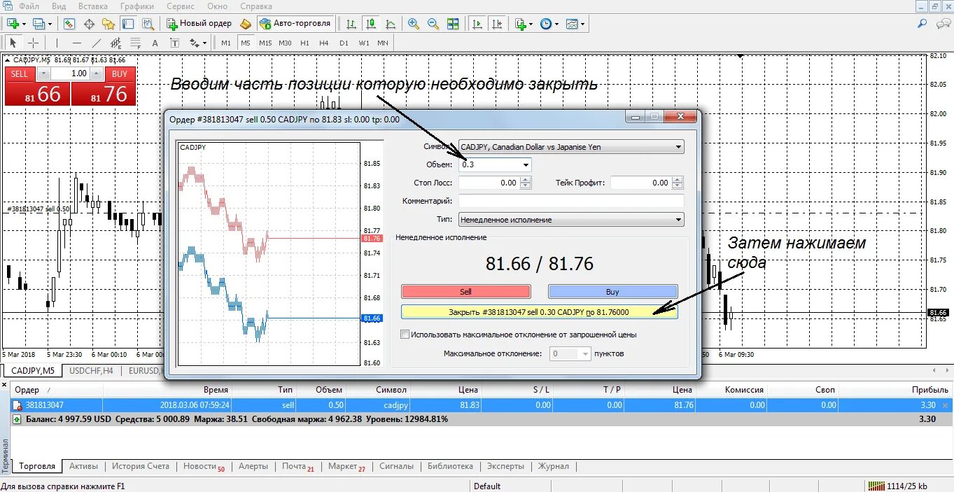954x492 pixels.
Task: Select the Vertical Line drawing tool
Action: (57, 43)
